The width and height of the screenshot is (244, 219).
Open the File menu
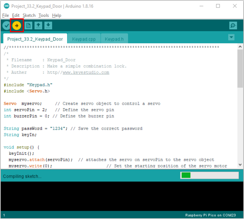pyautogui.click(x=6, y=15)
